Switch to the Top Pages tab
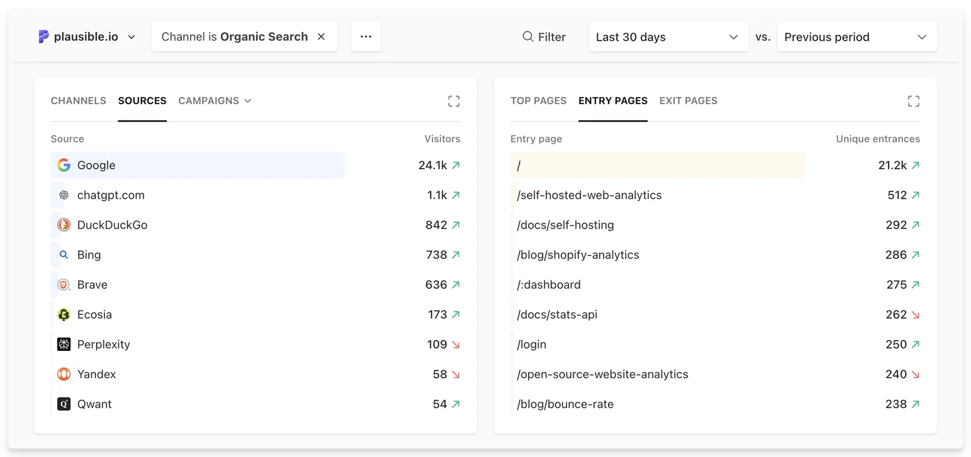 [x=538, y=101]
